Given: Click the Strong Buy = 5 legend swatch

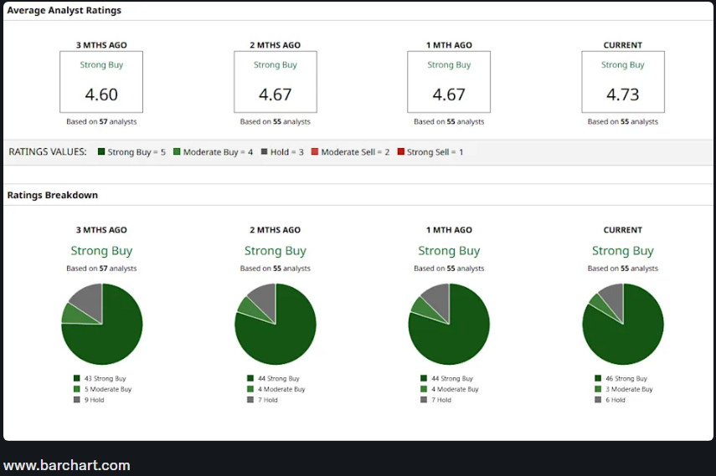Looking at the screenshot, I should tap(101, 152).
